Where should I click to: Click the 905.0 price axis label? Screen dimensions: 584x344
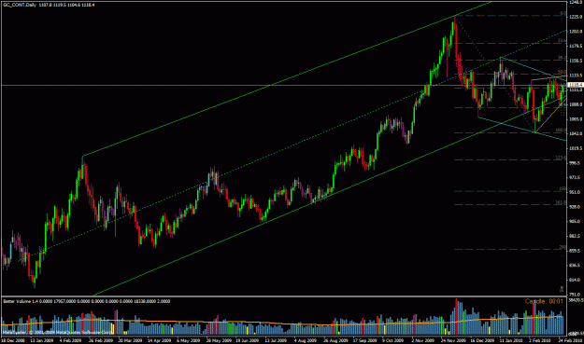[x=576, y=221]
